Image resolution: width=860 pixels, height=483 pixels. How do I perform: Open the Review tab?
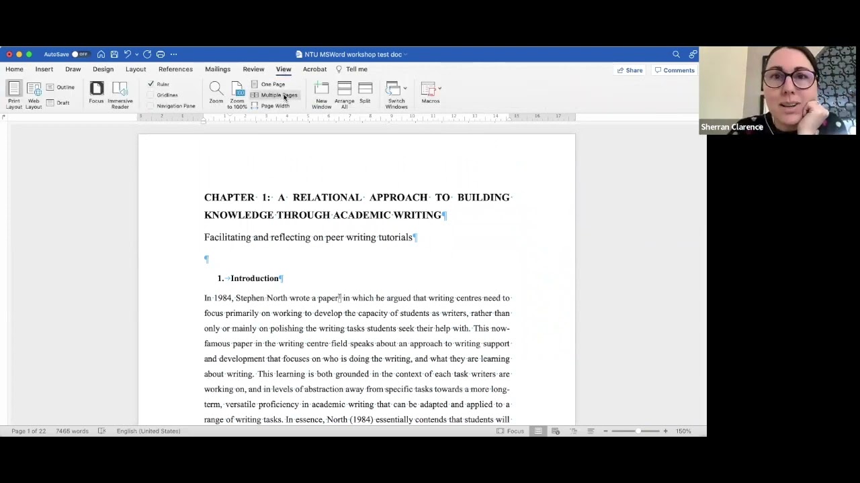click(x=253, y=69)
